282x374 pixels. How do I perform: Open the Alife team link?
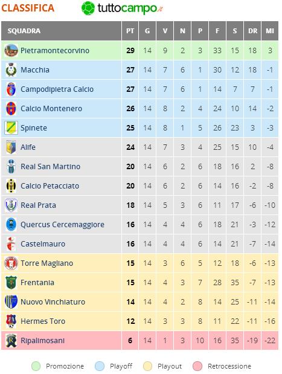pos(28,147)
